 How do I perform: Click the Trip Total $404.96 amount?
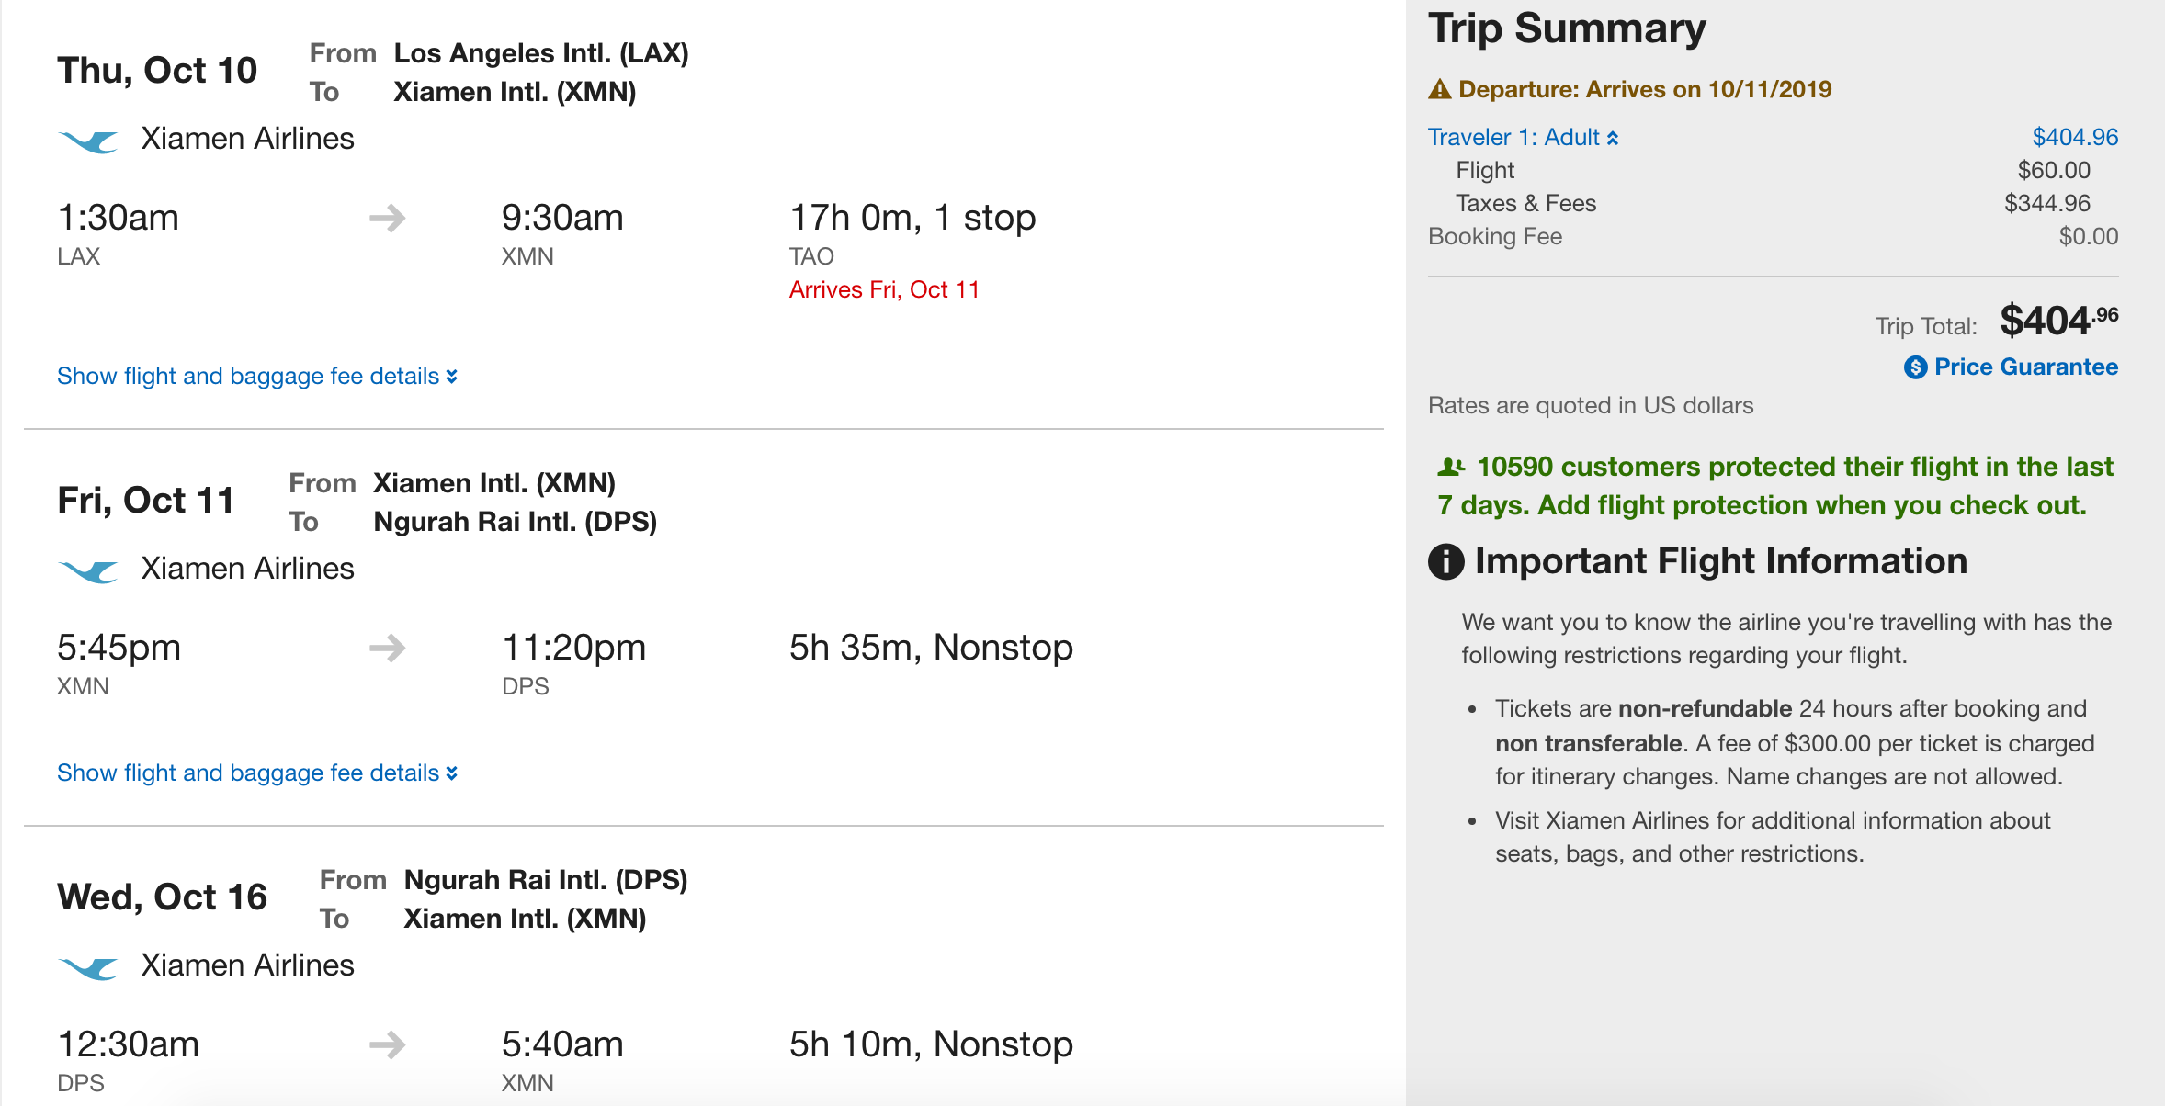[2058, 322]
